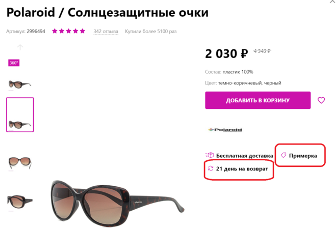Click ДОБАВИТЬ В КОРЗИНУ button

(258, 100)
